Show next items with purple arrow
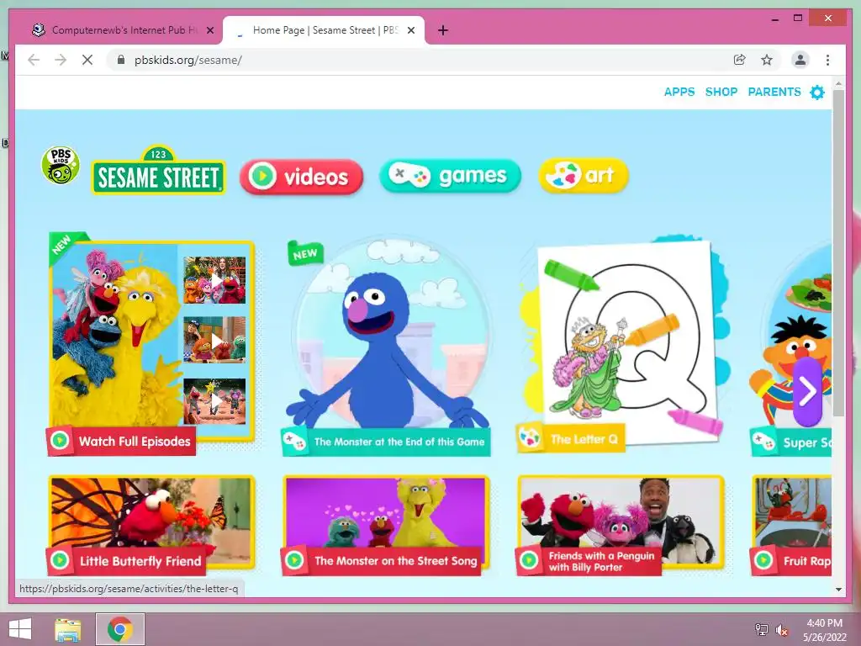 click(x=807, y=391)
